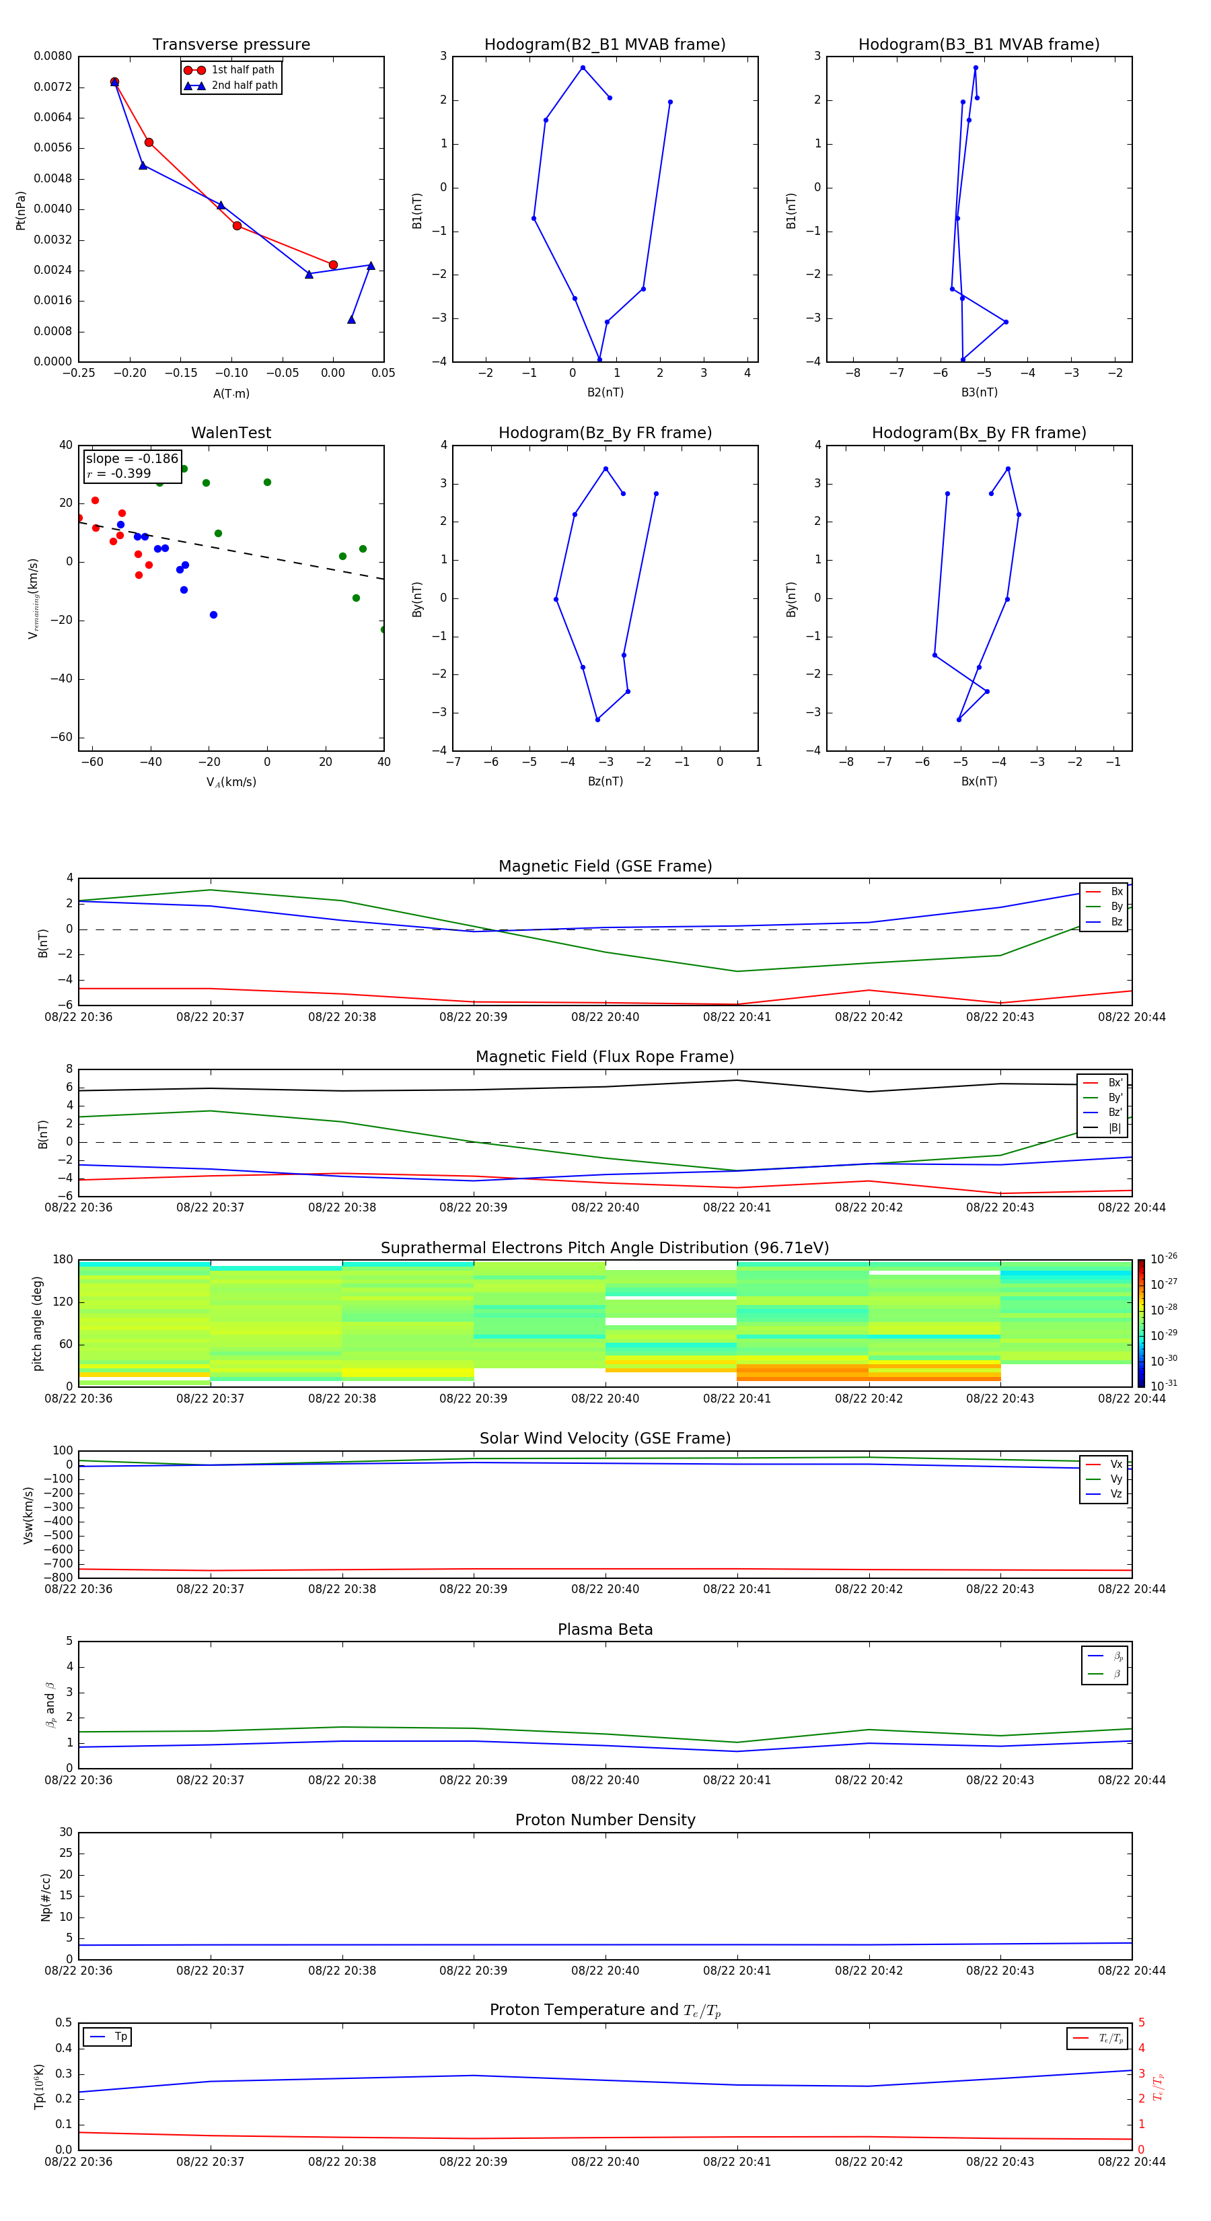Select the "slope = -0.186" annotation text
This screenshot has width=1211, height=2221.
click(x=132, y=459)
